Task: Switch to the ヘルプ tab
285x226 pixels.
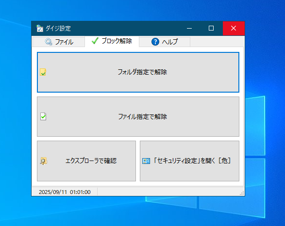Action: tap(165, 42)
